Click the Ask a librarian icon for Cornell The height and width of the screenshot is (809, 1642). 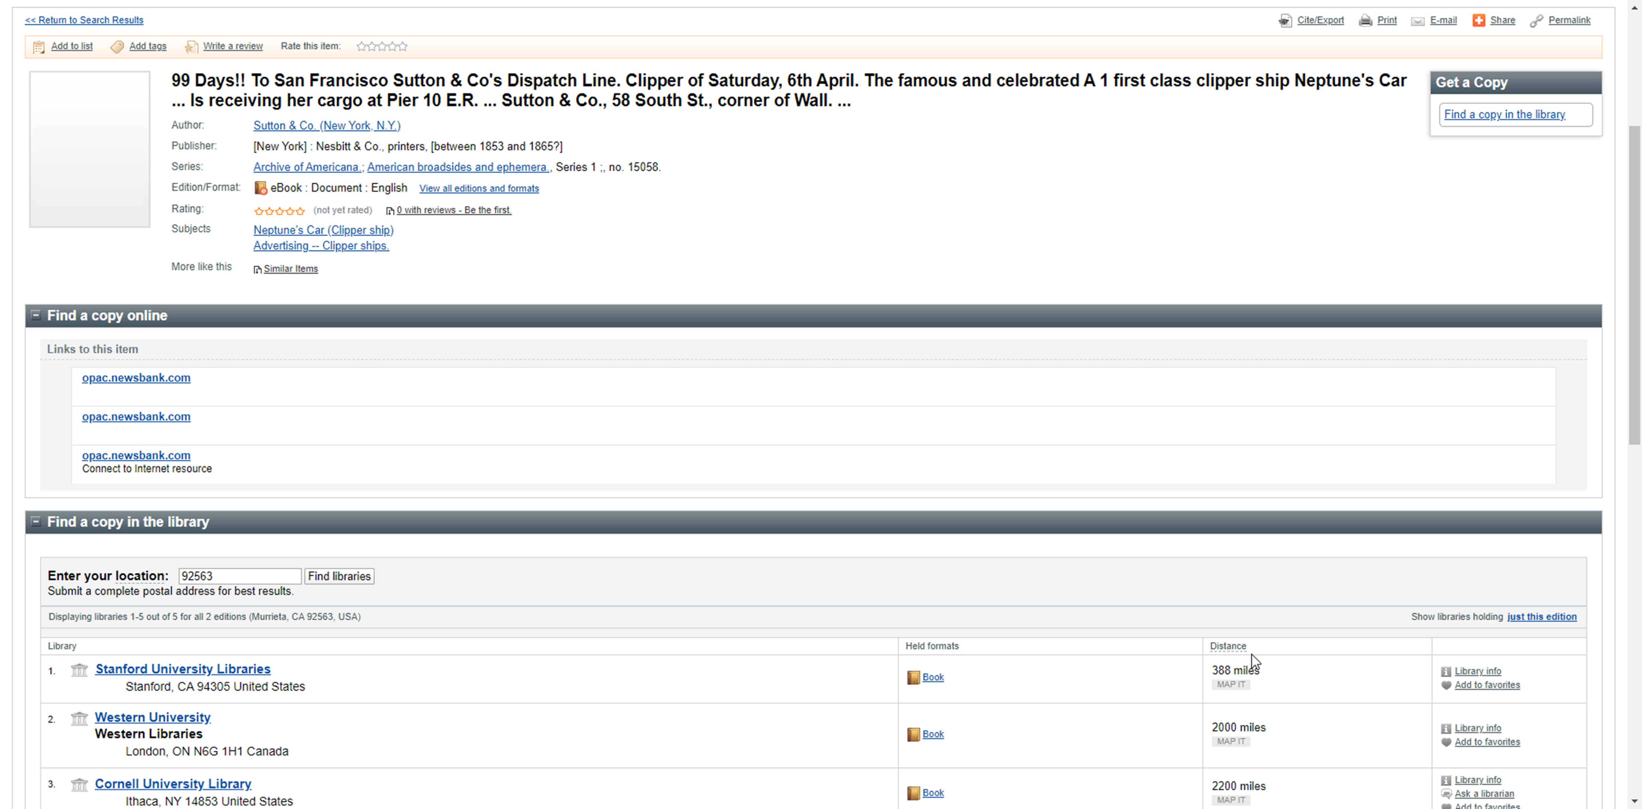pyautogui.click(x=1446, y=794)
